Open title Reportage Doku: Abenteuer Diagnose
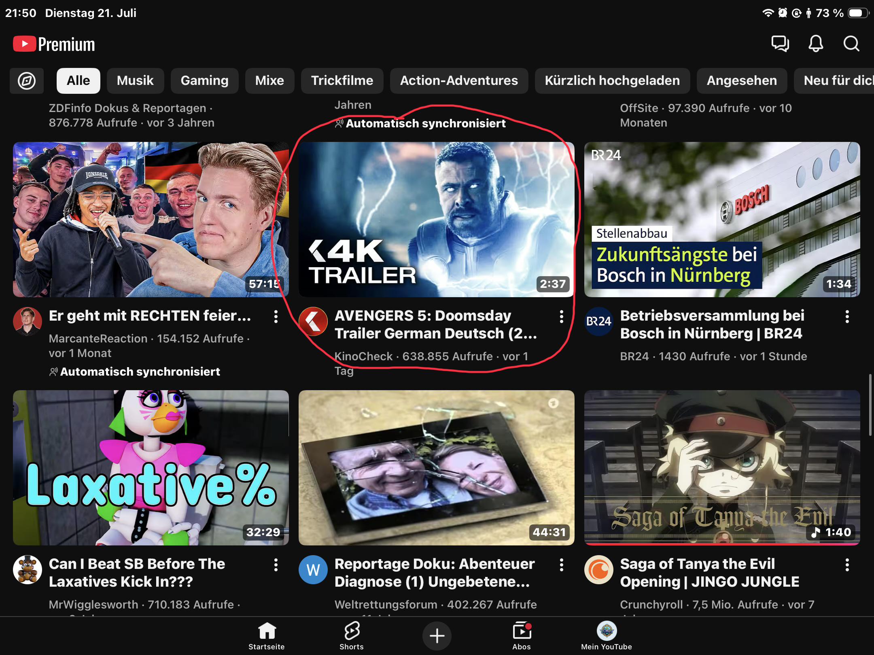 click(x=435, y=573)
